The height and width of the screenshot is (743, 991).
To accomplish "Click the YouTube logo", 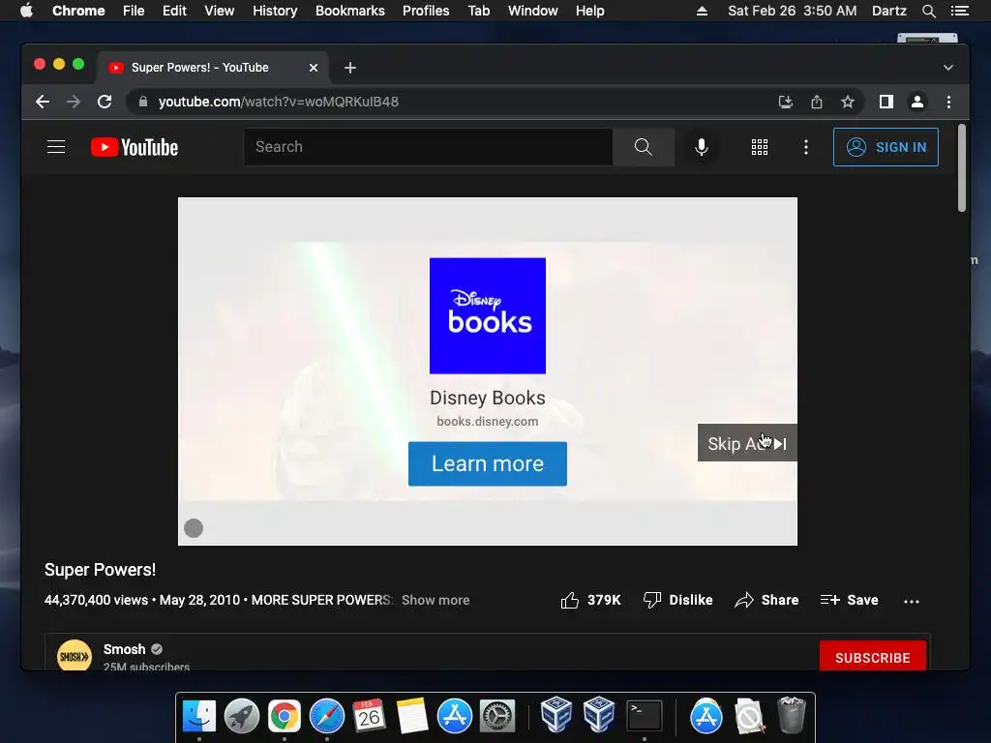I will pyautogui.click(x=135, y=147).
